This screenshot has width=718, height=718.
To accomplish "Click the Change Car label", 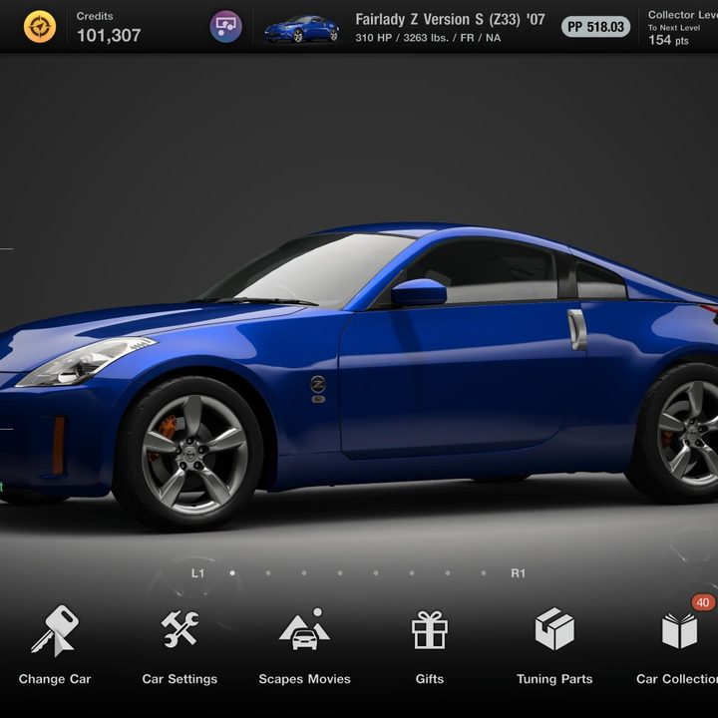I will point(55,679).
